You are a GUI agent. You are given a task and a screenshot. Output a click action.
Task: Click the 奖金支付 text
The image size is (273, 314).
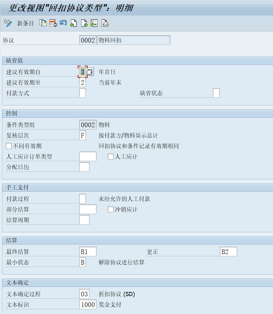tap(110, 305)
